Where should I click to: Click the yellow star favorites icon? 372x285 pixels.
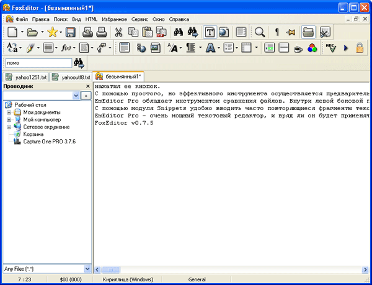(x=52, y=32)
